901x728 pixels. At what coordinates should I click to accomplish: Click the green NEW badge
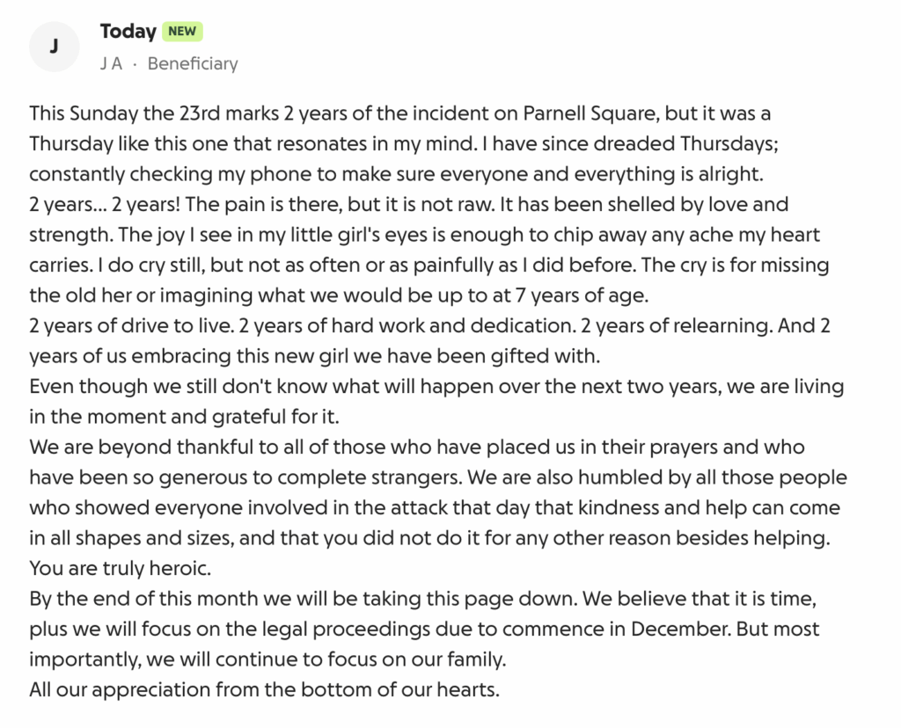pyautogui.click(x=182, y=31)
